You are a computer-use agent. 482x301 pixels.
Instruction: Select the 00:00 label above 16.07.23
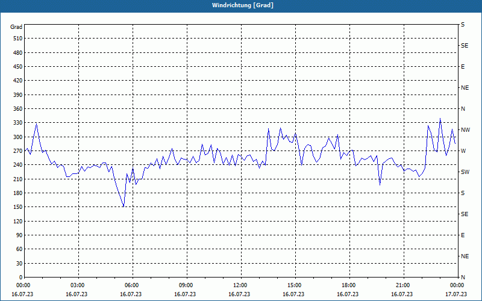pyautogui.click(x=24, y=285)
